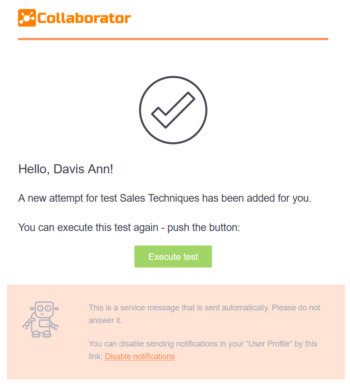Click the orange horizontal divider line
The image size is (350, 384).
click(x=173, y=39)
